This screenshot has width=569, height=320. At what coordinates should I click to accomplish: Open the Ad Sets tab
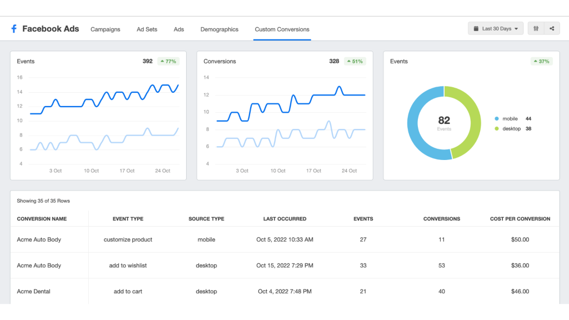click(x=147, y=29)
